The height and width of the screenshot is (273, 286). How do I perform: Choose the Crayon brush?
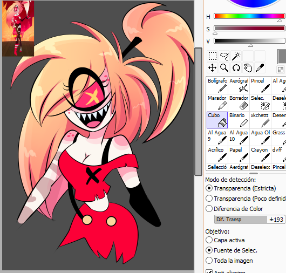(260, 154)
